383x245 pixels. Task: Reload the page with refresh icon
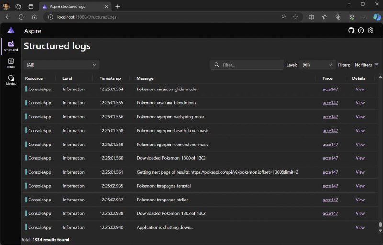coord(21,17)
